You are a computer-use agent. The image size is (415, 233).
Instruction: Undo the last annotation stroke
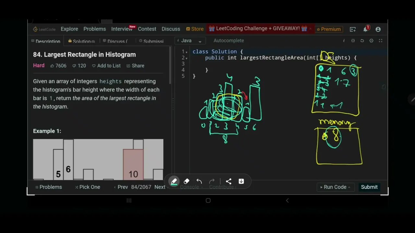(199, 181)
